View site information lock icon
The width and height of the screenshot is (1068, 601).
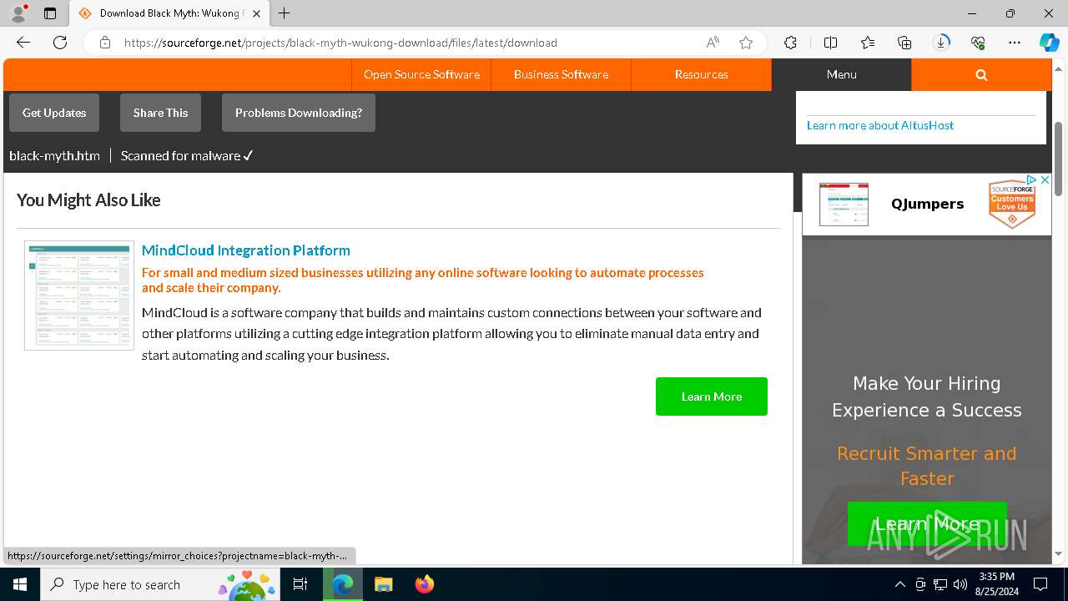point(105,43)
